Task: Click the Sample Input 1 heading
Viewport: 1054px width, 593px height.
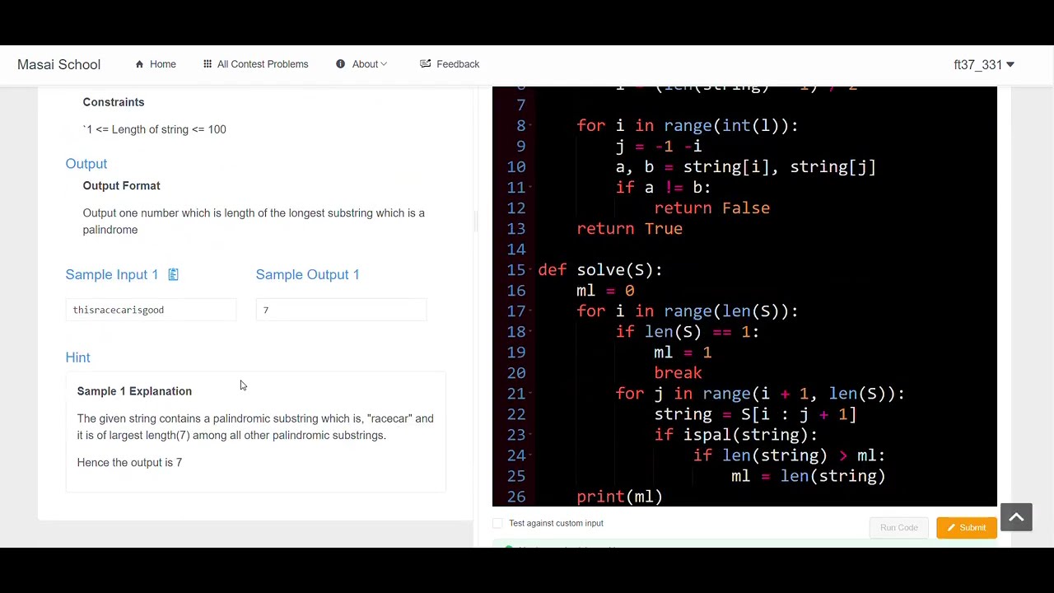Action: pos(111,274)
